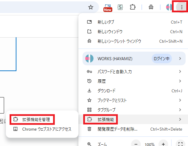188x146 pixels.
Task: Open the profile avatar in the toolbar
Action: pos(169,7)
